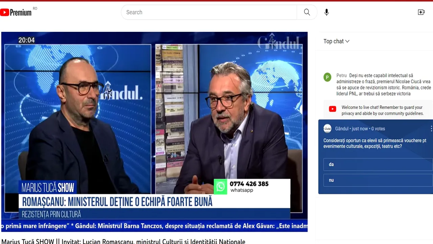Click the Premium wordmark next to the logo
Image resolution: width=433 pixels, height=244 pixels.
point(21,12)
